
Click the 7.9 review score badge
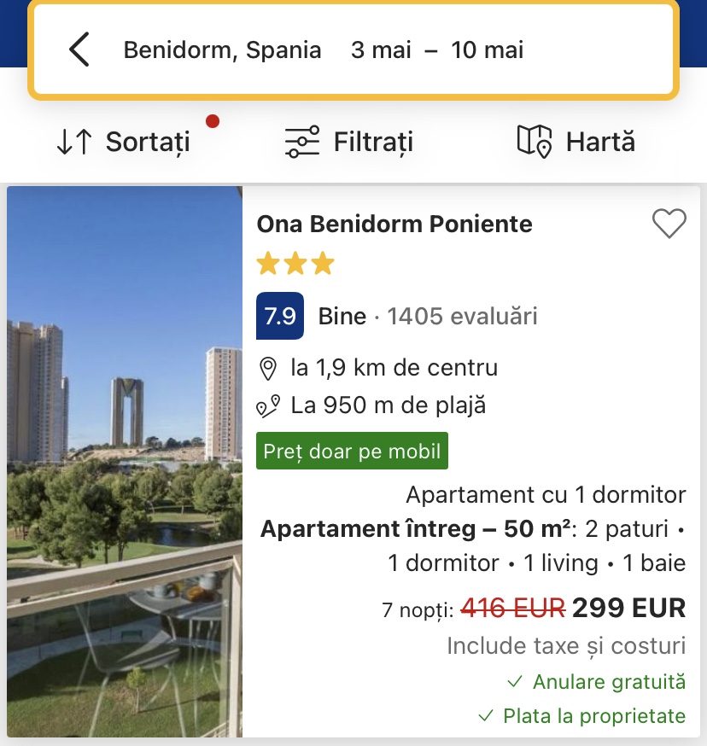(280, 316)
